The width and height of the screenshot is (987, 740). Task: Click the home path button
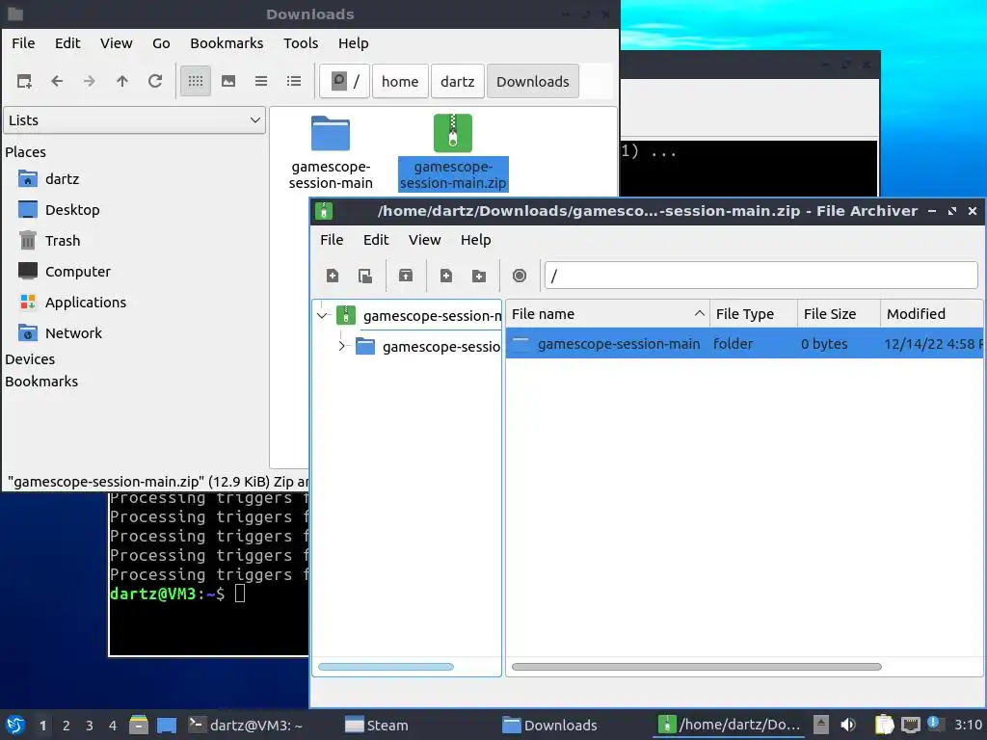pyautogui.click(x=400, y=81)
